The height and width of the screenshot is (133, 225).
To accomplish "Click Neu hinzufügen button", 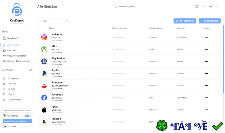I will 210,21.
